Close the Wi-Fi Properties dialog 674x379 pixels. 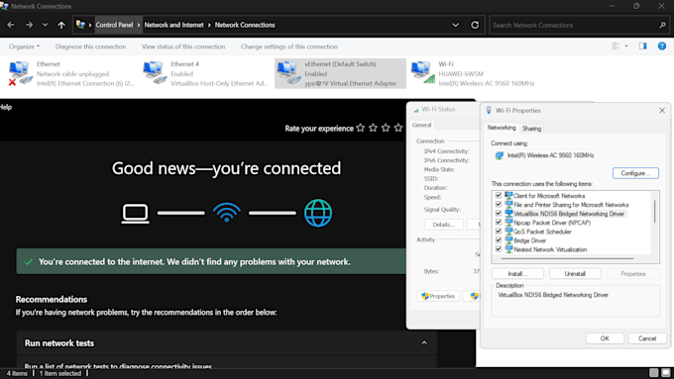(662, 110)
